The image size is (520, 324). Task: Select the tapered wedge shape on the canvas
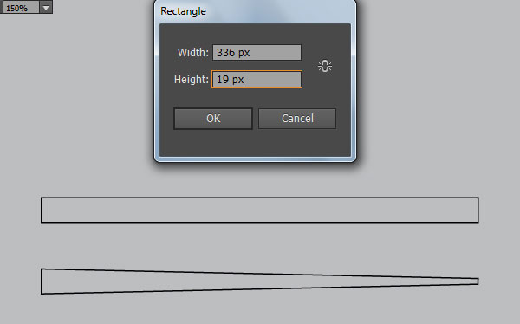(260, 282)
